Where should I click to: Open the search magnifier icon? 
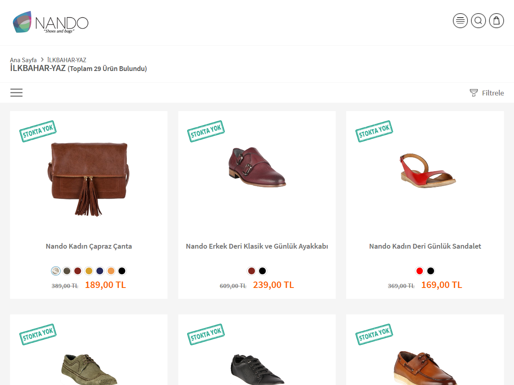478,20
